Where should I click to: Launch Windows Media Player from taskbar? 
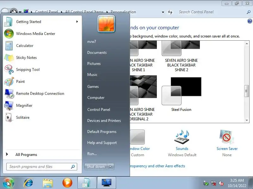(67, 183)
